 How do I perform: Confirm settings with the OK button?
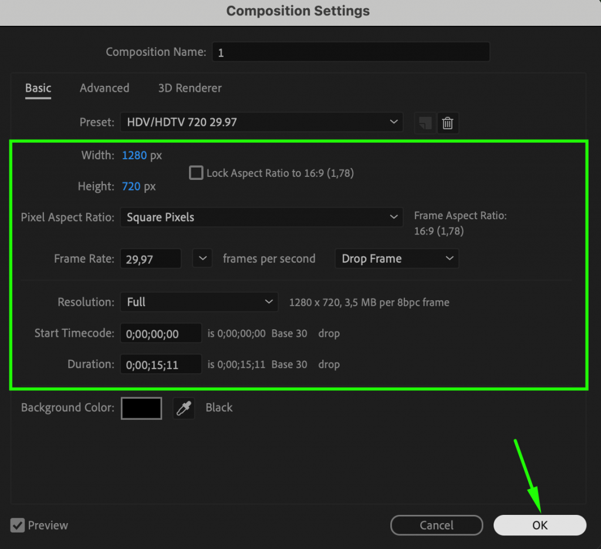[539, 525]
